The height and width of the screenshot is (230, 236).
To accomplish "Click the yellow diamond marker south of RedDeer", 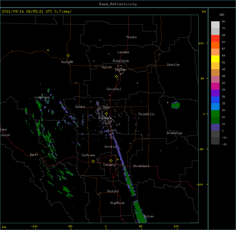I will point(116,77).
